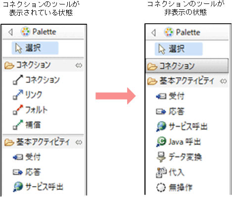
Task: Select the 応答 activity in right palette
Action: tap(170, 111)
